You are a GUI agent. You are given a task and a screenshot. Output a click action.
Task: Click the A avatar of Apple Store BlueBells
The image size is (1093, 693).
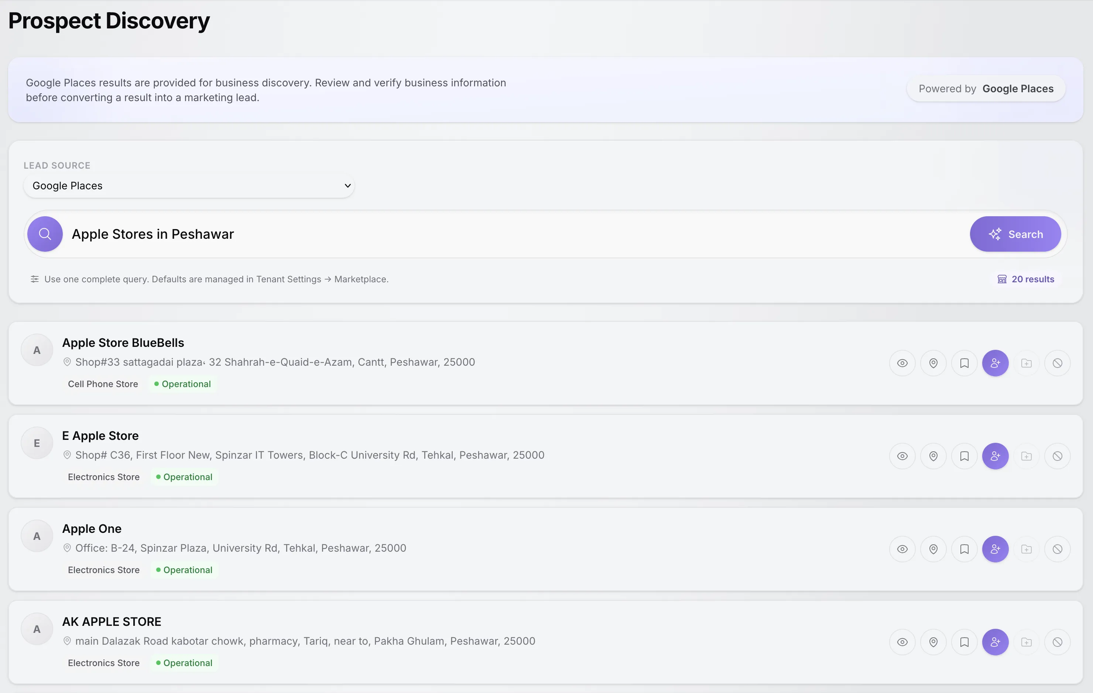pyautogui.click(x=37, y=350)
